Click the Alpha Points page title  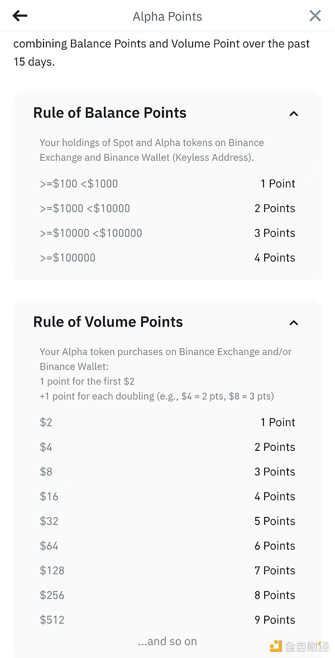(x=167, y=17)
